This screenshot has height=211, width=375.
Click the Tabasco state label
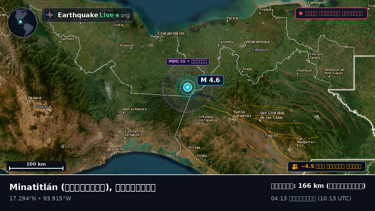pos(260,50)
